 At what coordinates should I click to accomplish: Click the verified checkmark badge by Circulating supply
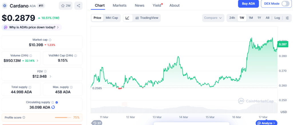click(x=57, y=102)
